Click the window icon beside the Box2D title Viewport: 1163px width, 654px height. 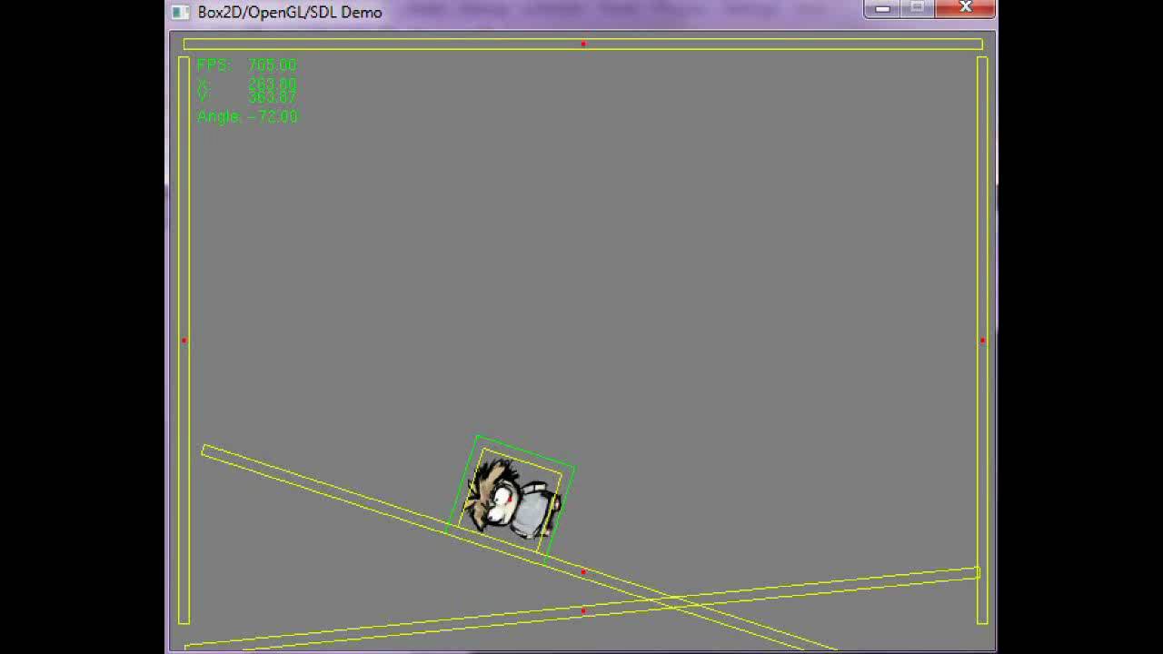click(181, 13)
